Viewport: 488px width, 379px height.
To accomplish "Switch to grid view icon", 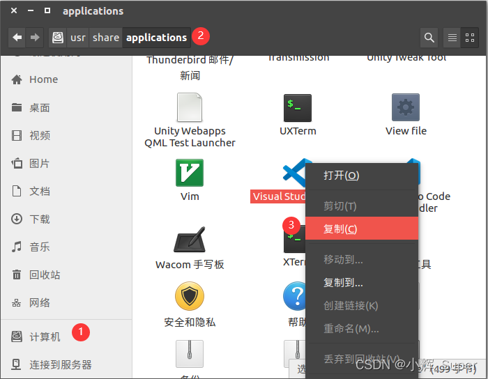I will point(470,38).
